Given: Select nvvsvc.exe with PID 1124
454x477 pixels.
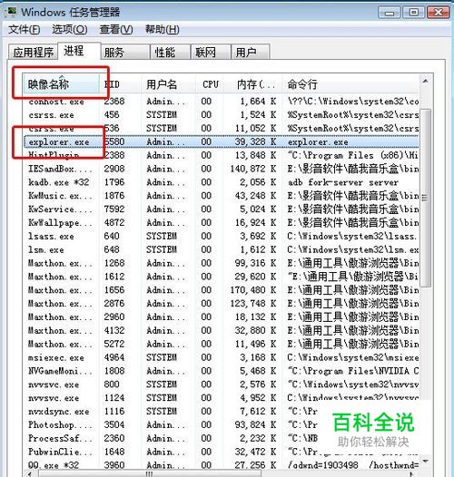Looking at the screenshot, I should pyautogui.click(x=221, y=397).
